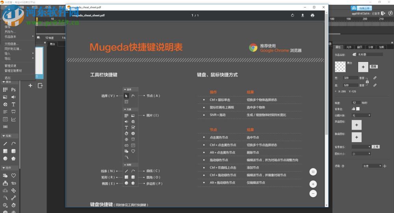Download the mugeda_cheat_sheet.pdf file
This screenshot has width=394, height=213.
[x=303, y=15]
